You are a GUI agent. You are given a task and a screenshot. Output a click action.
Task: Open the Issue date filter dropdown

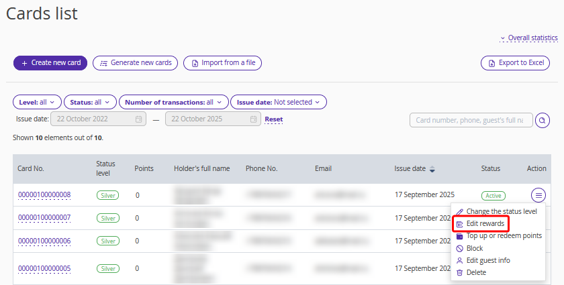(x=278, y=102)
